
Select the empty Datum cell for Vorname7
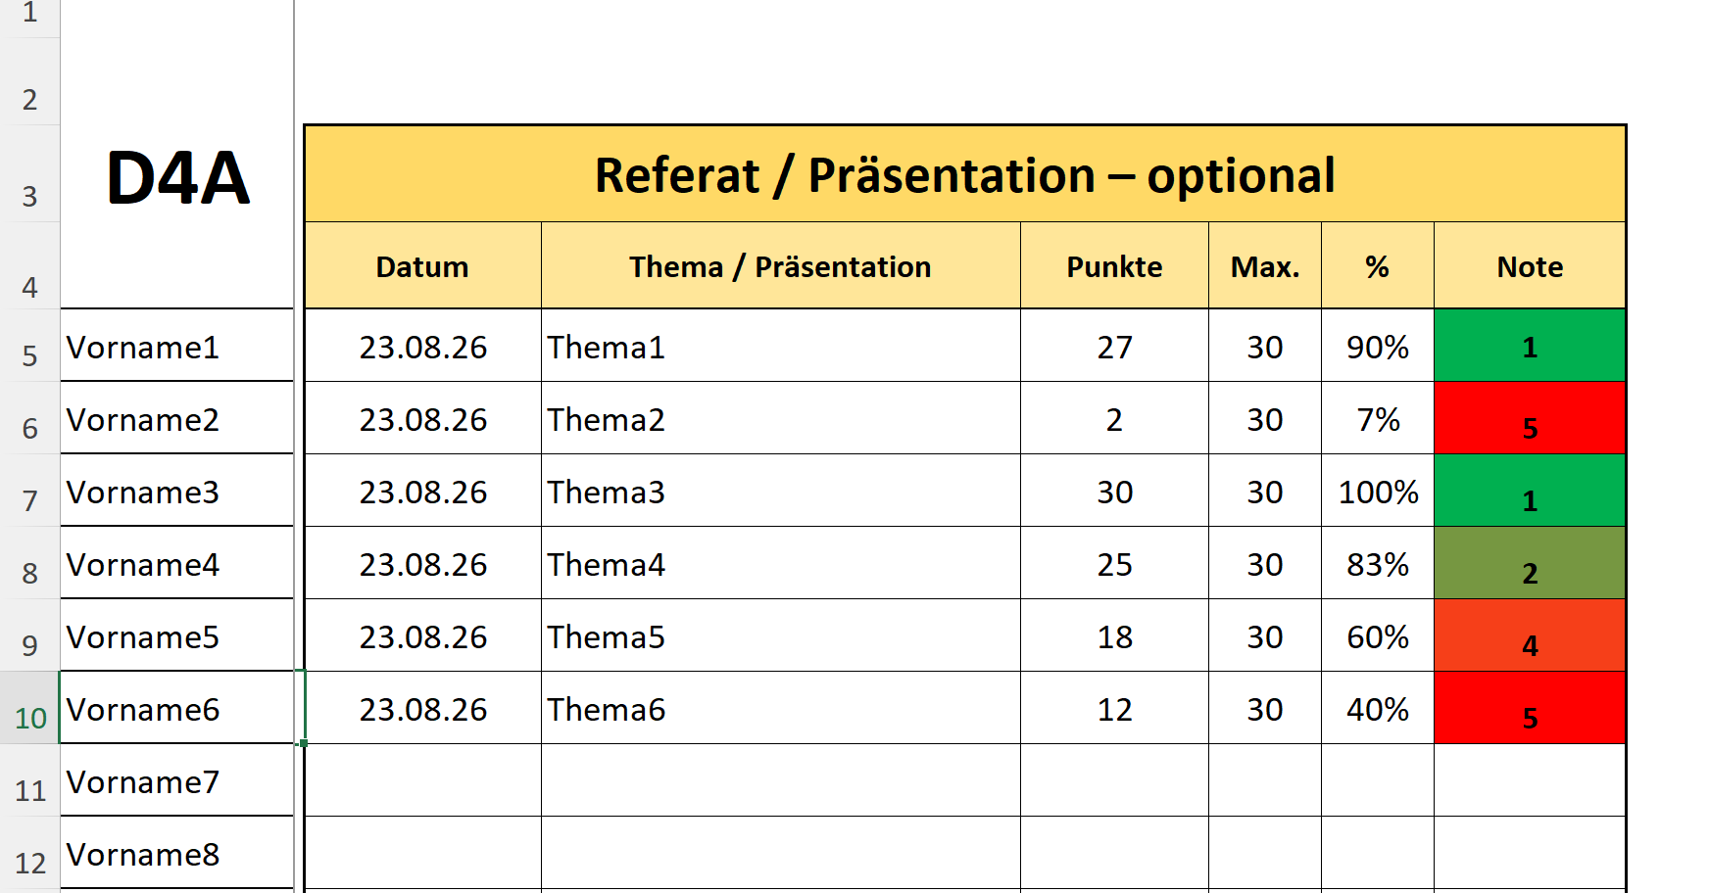422,780
